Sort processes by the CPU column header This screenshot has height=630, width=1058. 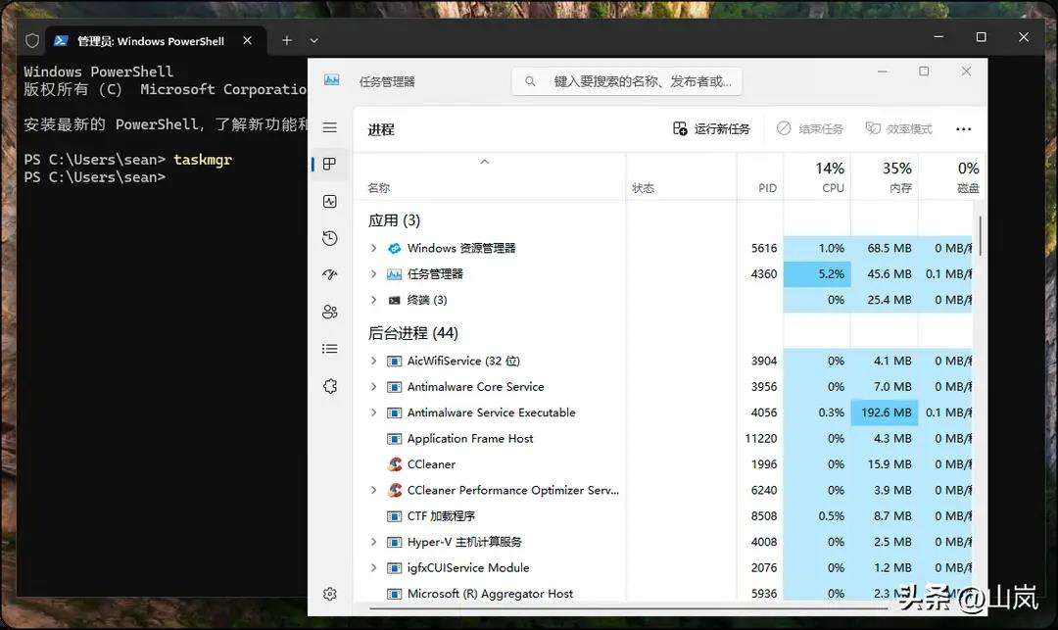coord(831,177)
